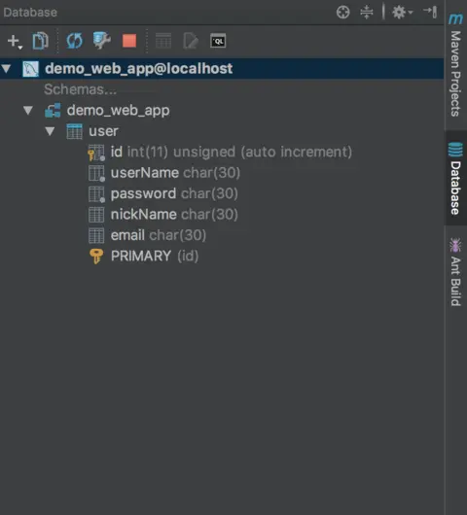Click the column icon beside userName
This screenshot has width=467, height=515.
point(96,173)
